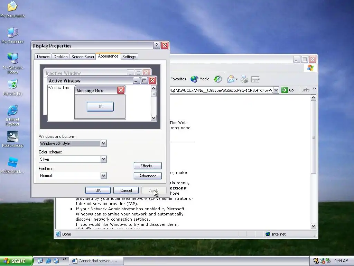Click the Inactive Window preview title
Viewport: 354px width, 266px height.
tap(63, 73)
